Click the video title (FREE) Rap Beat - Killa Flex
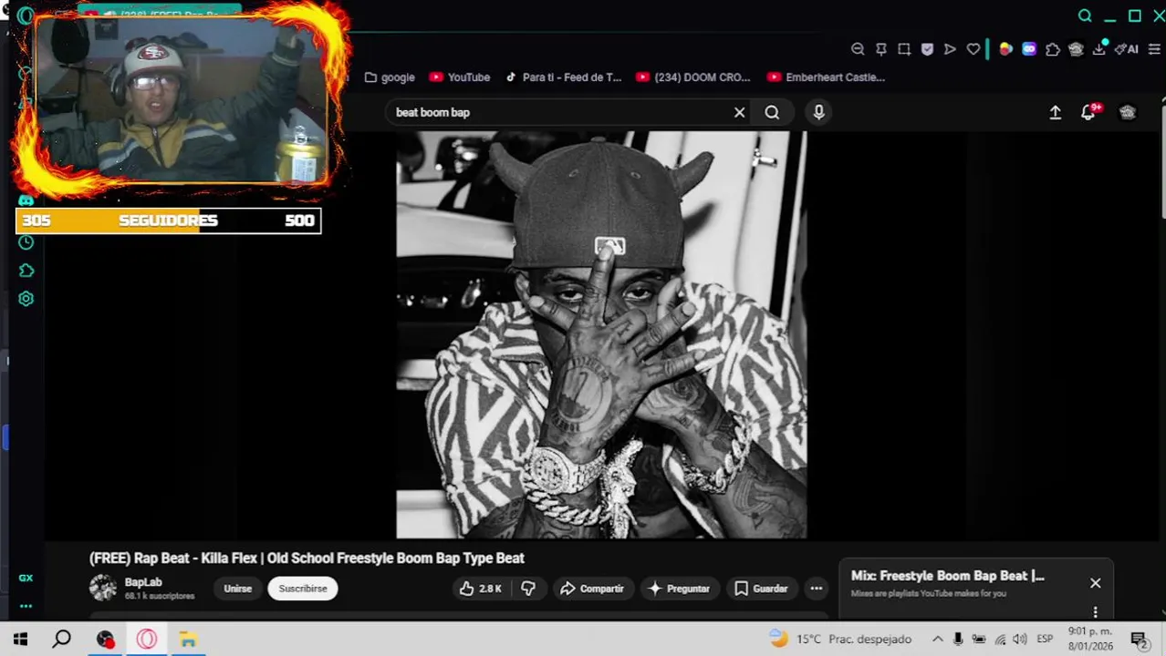This screenshot has width=1166, height=656. tap(307, 558)
